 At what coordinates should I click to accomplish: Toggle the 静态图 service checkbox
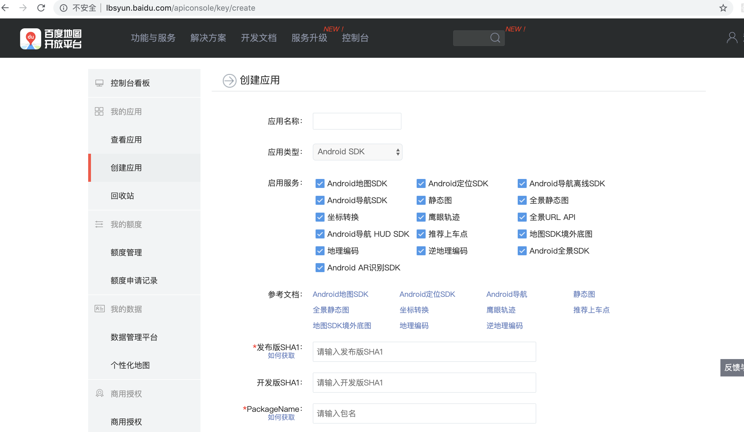421,200
